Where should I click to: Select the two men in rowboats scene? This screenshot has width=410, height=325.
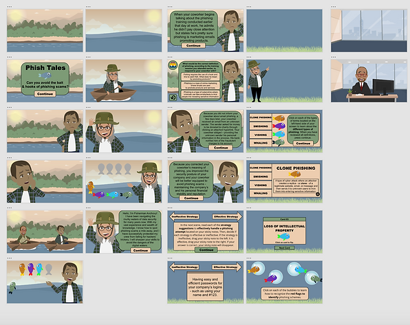pyautogui.click(x=45, y=232)
